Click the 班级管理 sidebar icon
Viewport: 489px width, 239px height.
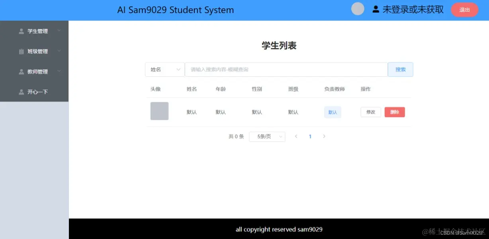coord(21,51)
